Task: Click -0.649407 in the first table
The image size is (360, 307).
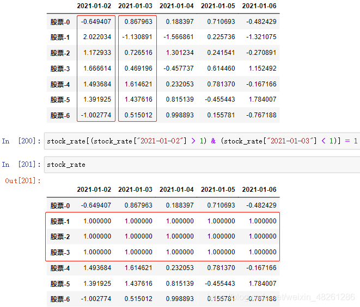Action: tap(96, 22)
